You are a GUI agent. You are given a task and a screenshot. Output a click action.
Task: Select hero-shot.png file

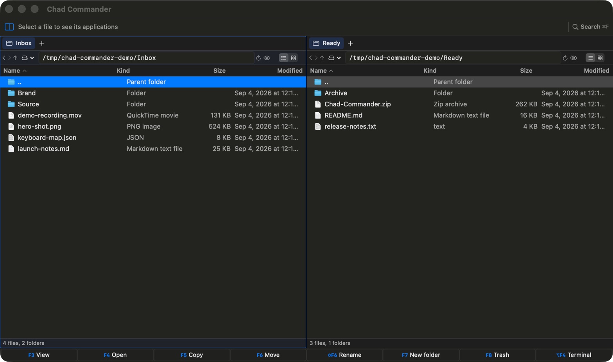(153, 126)
